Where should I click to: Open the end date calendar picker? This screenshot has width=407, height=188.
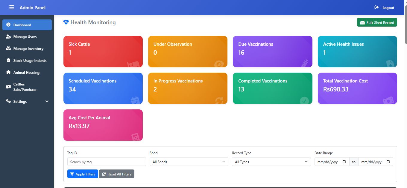pos(388,162)
